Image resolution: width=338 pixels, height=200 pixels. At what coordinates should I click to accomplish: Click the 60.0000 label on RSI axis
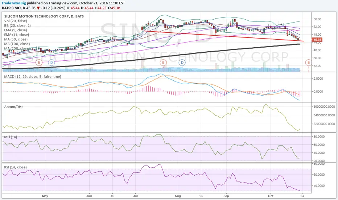click(x=319, y=175)
